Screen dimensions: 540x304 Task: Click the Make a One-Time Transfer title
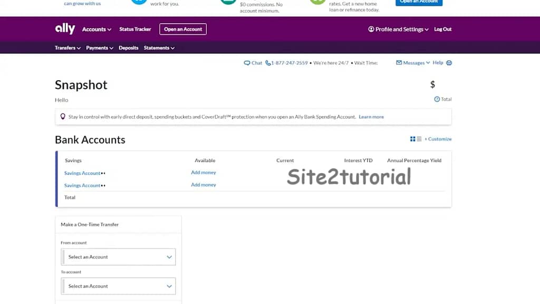pos(90,224)
